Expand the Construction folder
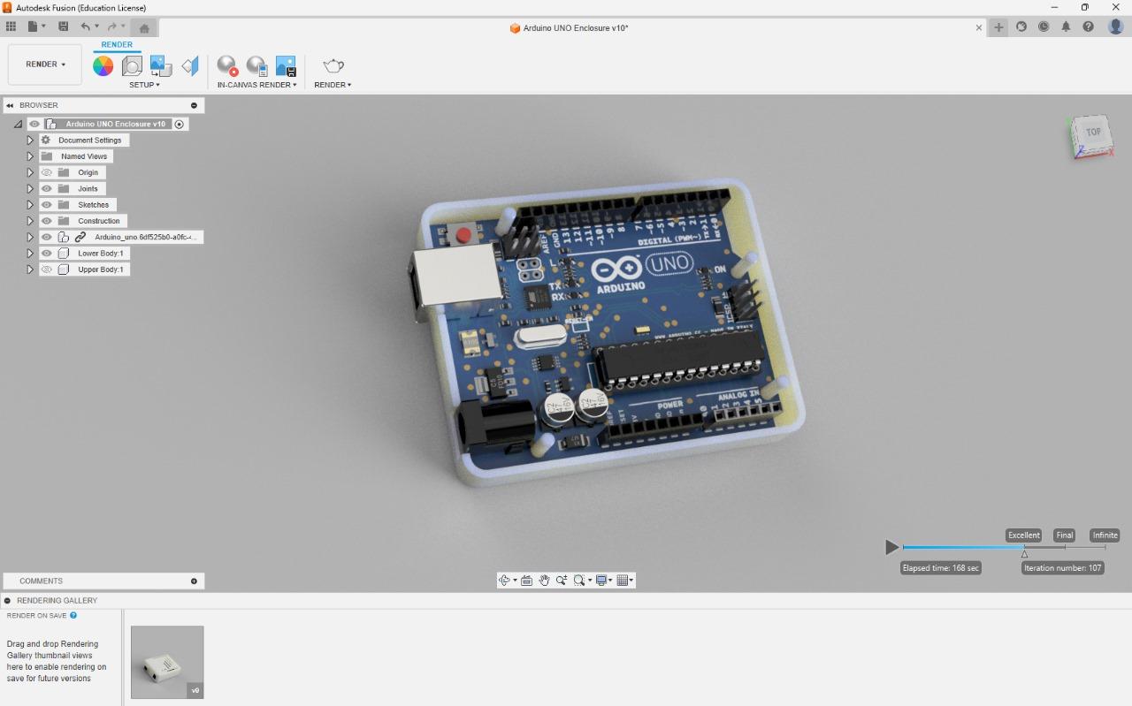Image resolution: width=1132 pixels, height=706 pixels. 30,221
